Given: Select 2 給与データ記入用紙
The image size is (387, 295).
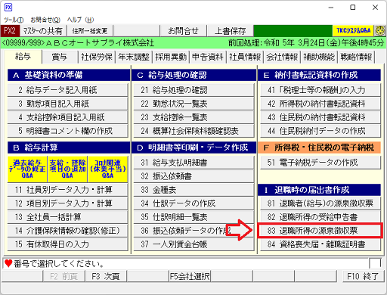Looking at the screenshot, I should 68,90.
